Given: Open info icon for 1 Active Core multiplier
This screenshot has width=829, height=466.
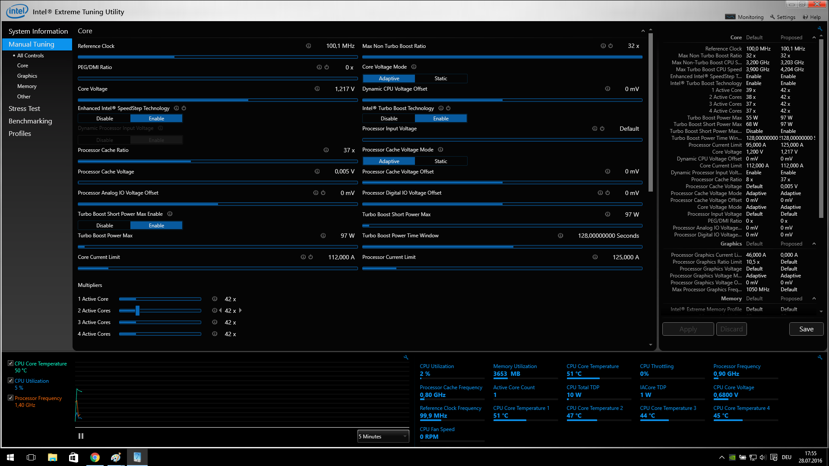Looking at the screenshot, I should click(215, 299).
